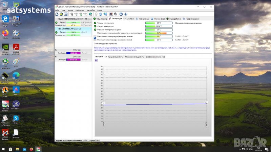271x152 pixels.
Task: Click the Windows Start button
Action: pos(3,149)
